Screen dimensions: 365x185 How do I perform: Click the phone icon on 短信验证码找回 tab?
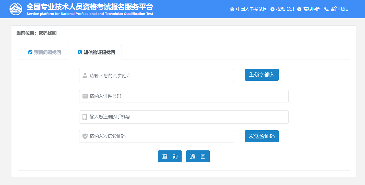80,52
